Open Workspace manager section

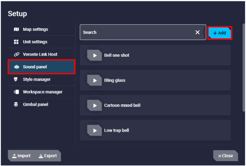(x=43, y=92)
